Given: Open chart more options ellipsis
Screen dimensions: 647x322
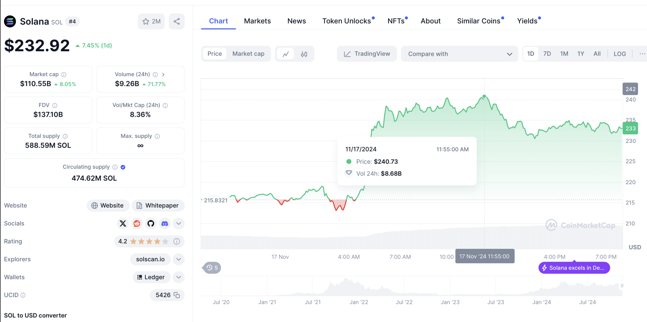Looking at the screenshot, I should coord(642,54).
